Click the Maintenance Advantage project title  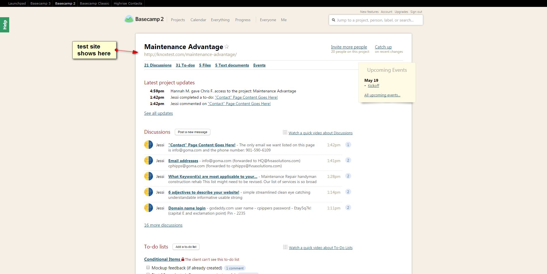(184, 47)
